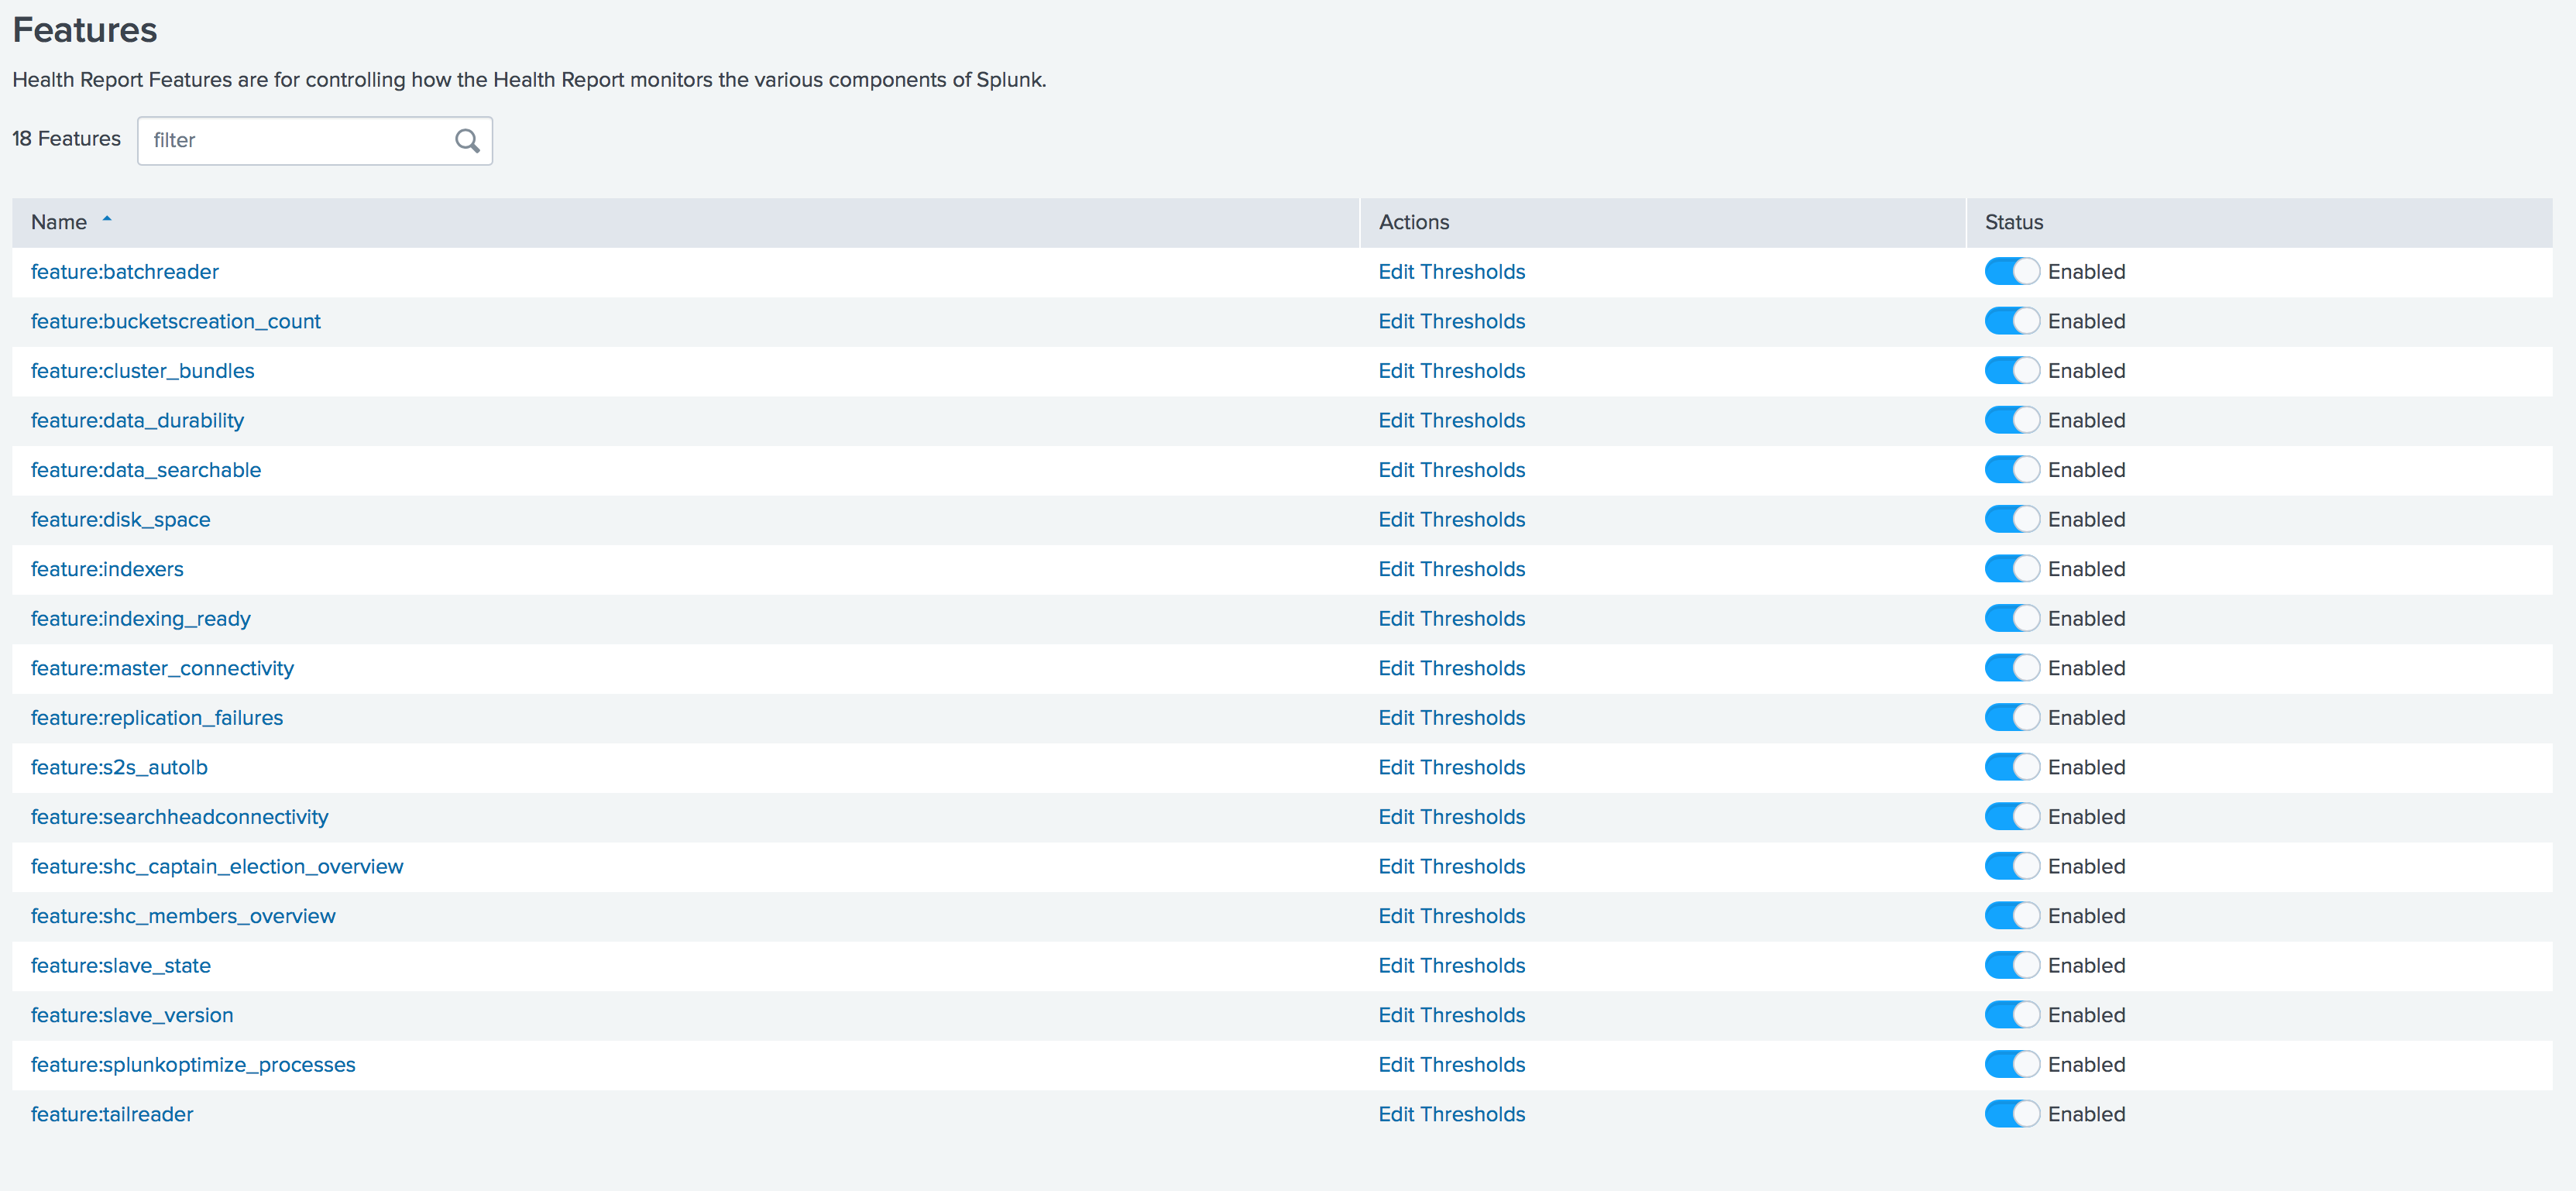2576x1191 pixels.
Task: Edit Thresholds for feature:data_durability
Action: pyautogui.click(x=1452, y=420)
